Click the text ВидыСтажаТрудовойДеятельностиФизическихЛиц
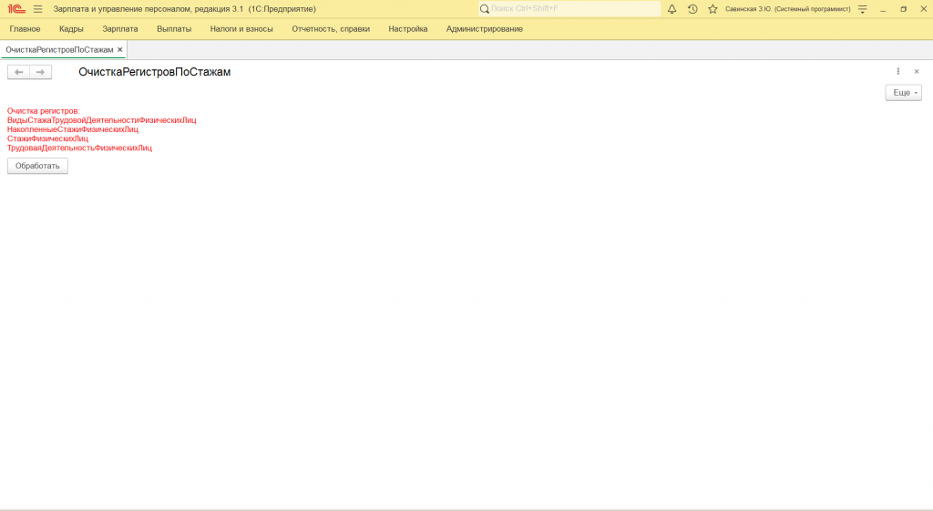This screenshot has width=933, height=511. (102, 120)
